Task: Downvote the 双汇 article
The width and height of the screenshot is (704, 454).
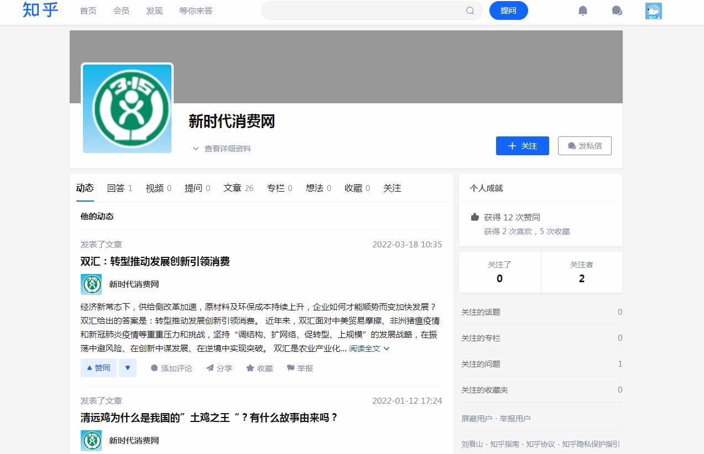Action: point(127,368)
